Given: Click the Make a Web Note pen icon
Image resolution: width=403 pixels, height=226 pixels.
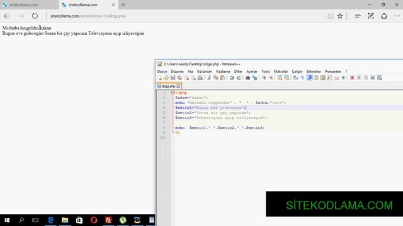Looking at the screenshot, I should point(371,16).
